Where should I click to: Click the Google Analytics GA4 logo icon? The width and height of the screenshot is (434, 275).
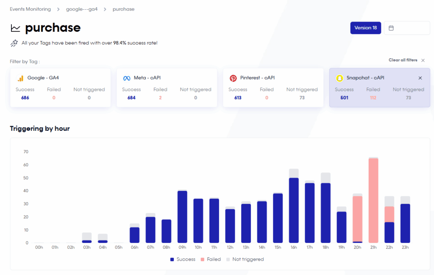[20, 78]
